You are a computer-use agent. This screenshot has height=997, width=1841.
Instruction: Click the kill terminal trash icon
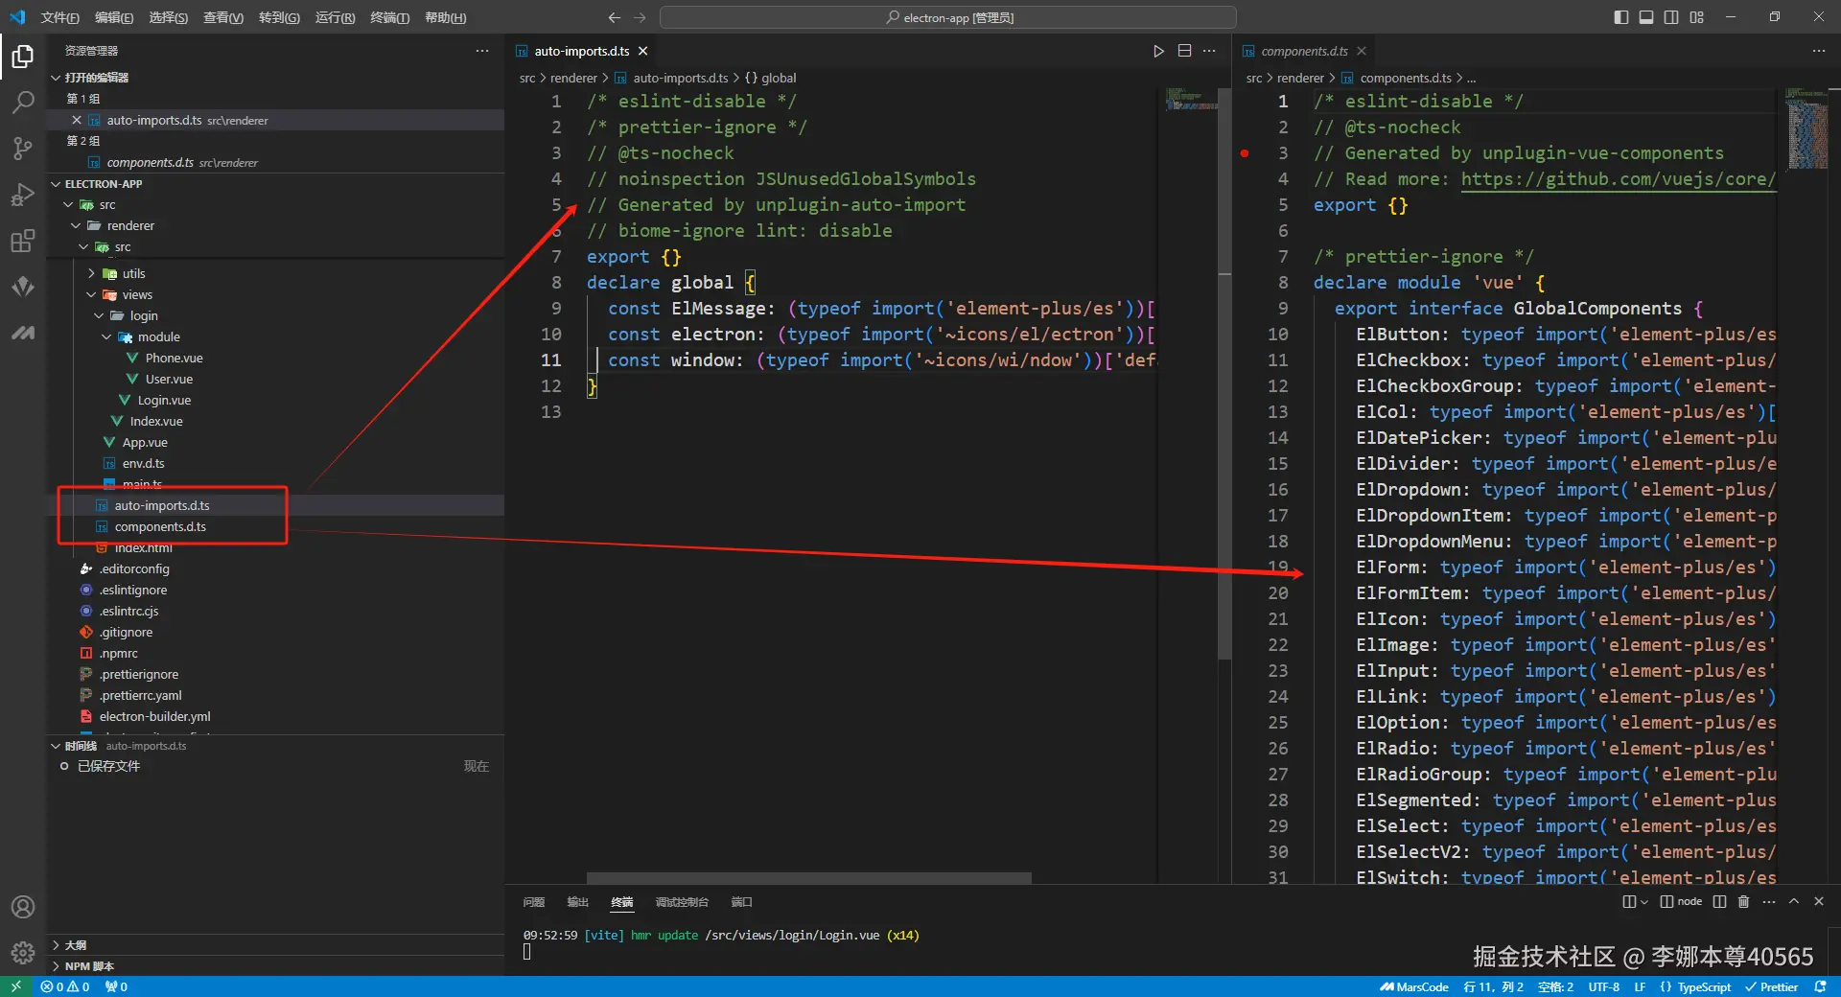pos(1743,902)
